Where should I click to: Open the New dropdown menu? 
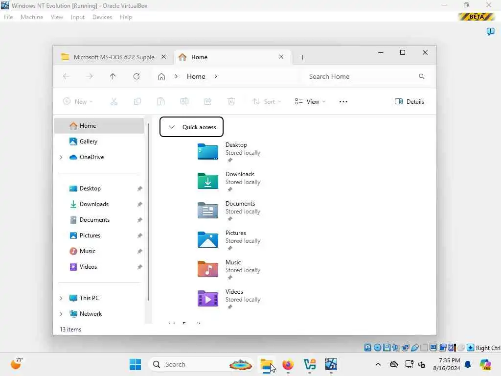78,102
